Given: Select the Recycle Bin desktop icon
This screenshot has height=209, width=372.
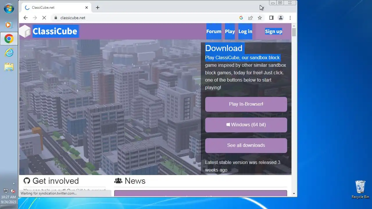Looking at the screenshot, I should (x=360, y=189).
